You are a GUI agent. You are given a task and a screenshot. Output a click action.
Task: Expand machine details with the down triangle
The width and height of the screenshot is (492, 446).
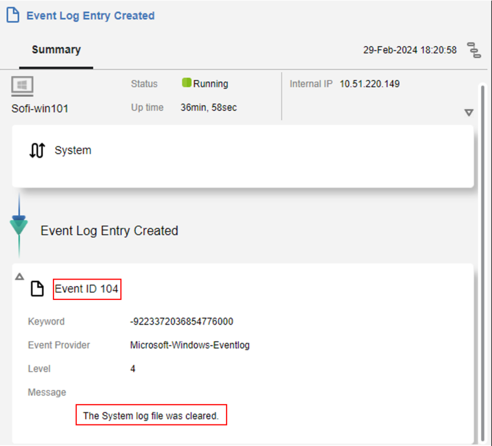click(469, 112)
